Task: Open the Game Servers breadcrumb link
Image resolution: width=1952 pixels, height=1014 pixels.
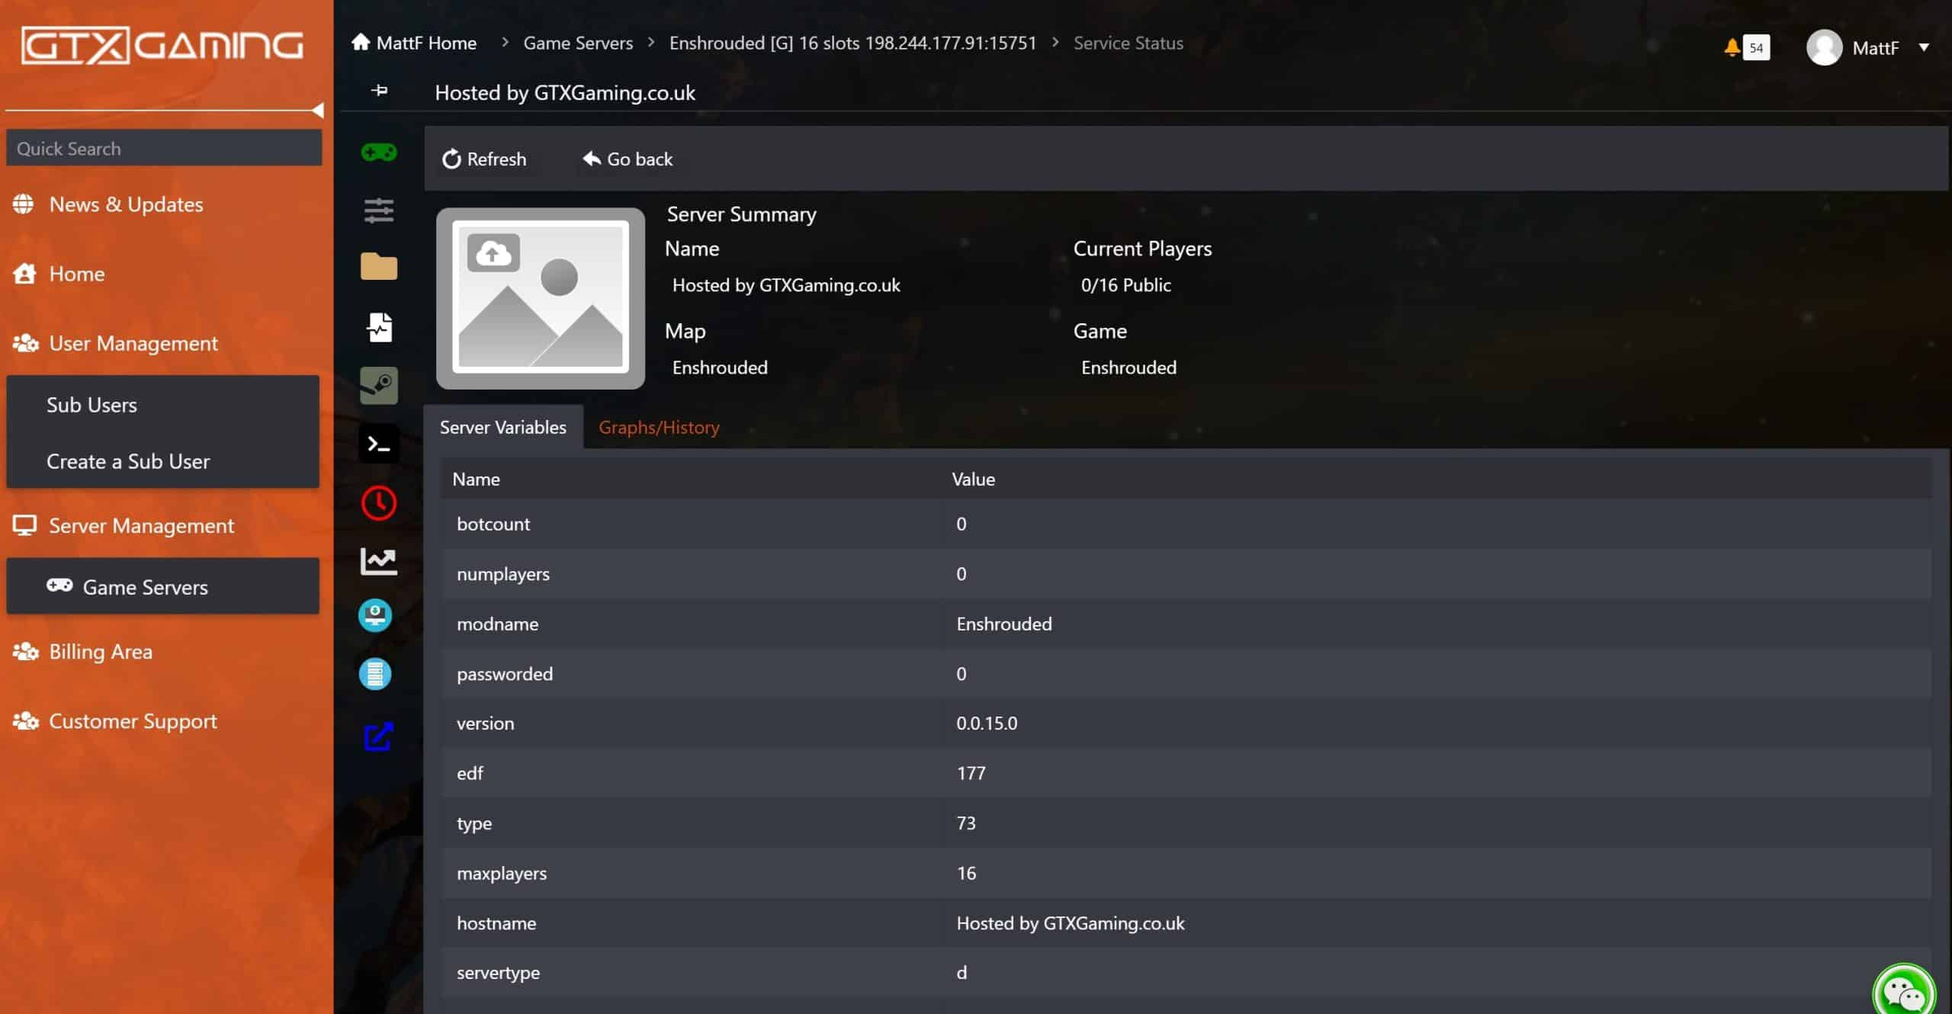Action: 578,43
